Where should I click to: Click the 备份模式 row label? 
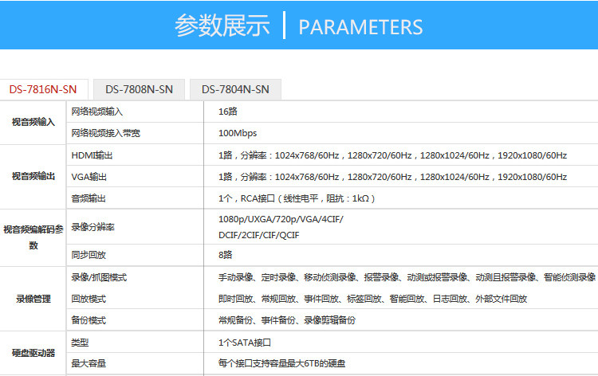point(89,320)
